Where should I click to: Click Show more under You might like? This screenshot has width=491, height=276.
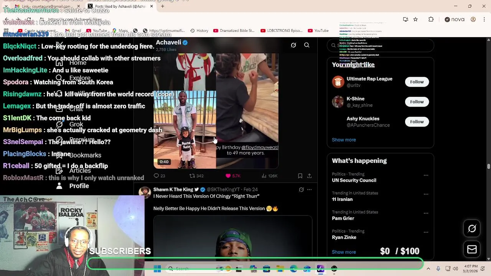[x=344, y=140]
